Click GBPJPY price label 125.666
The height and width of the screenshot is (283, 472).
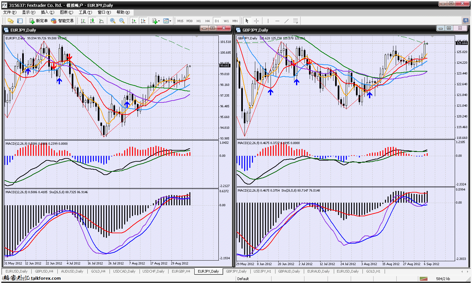point(462,43)
